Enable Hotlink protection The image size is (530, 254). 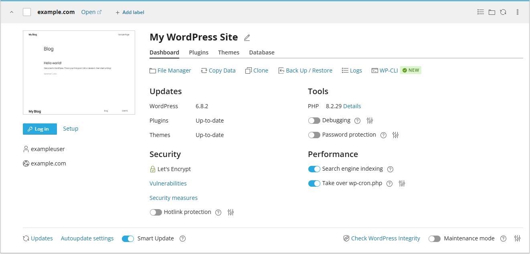coord(156,212)
